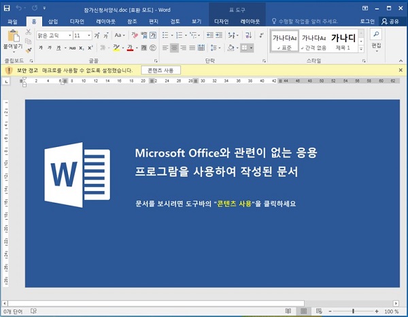
Task: Switch to the 참조 (References) tab
Action: 132,22
